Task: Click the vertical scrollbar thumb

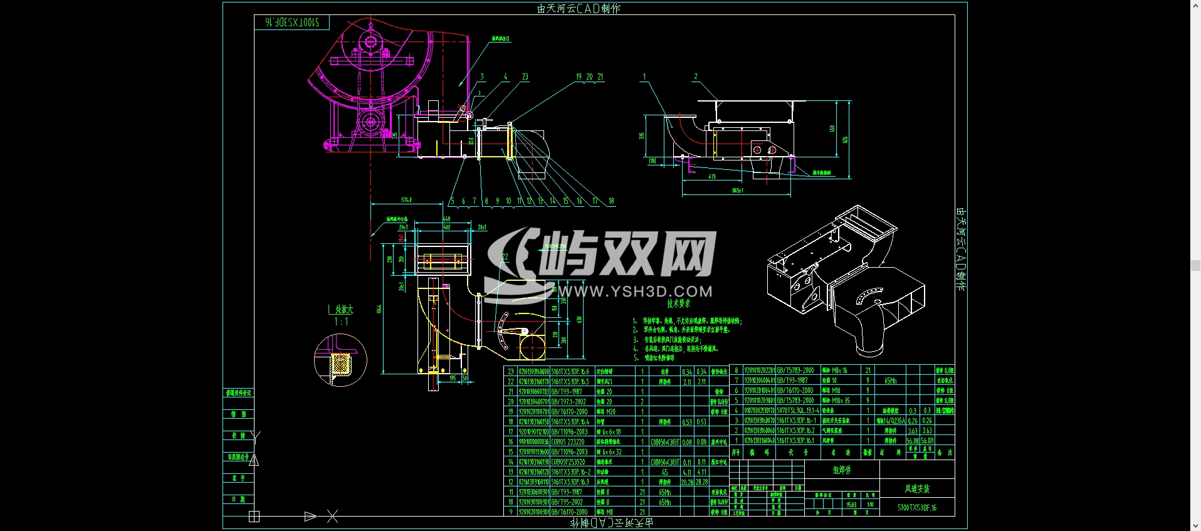Action: tap(1195, 265)
